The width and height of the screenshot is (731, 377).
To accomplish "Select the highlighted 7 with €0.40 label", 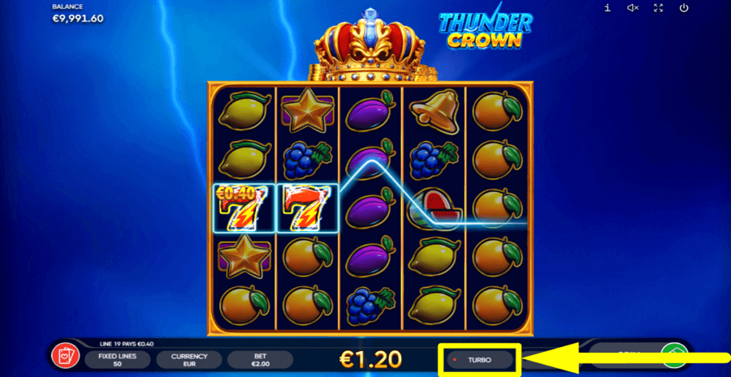I will click(x=244, y=208).
